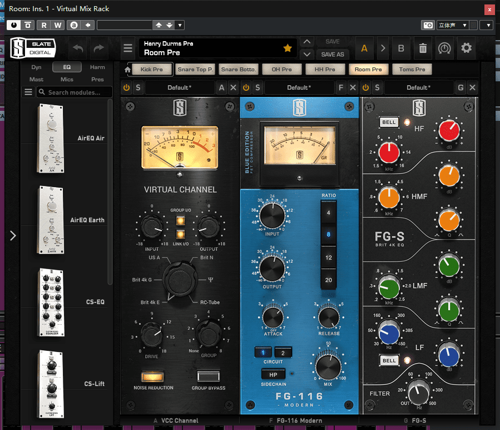Enable the HP sidechain button
The height and width of the screenshot is (430, 500).
coord(273,375)
